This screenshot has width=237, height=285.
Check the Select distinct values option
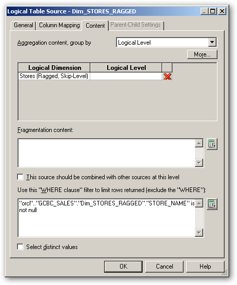(21, 247)
